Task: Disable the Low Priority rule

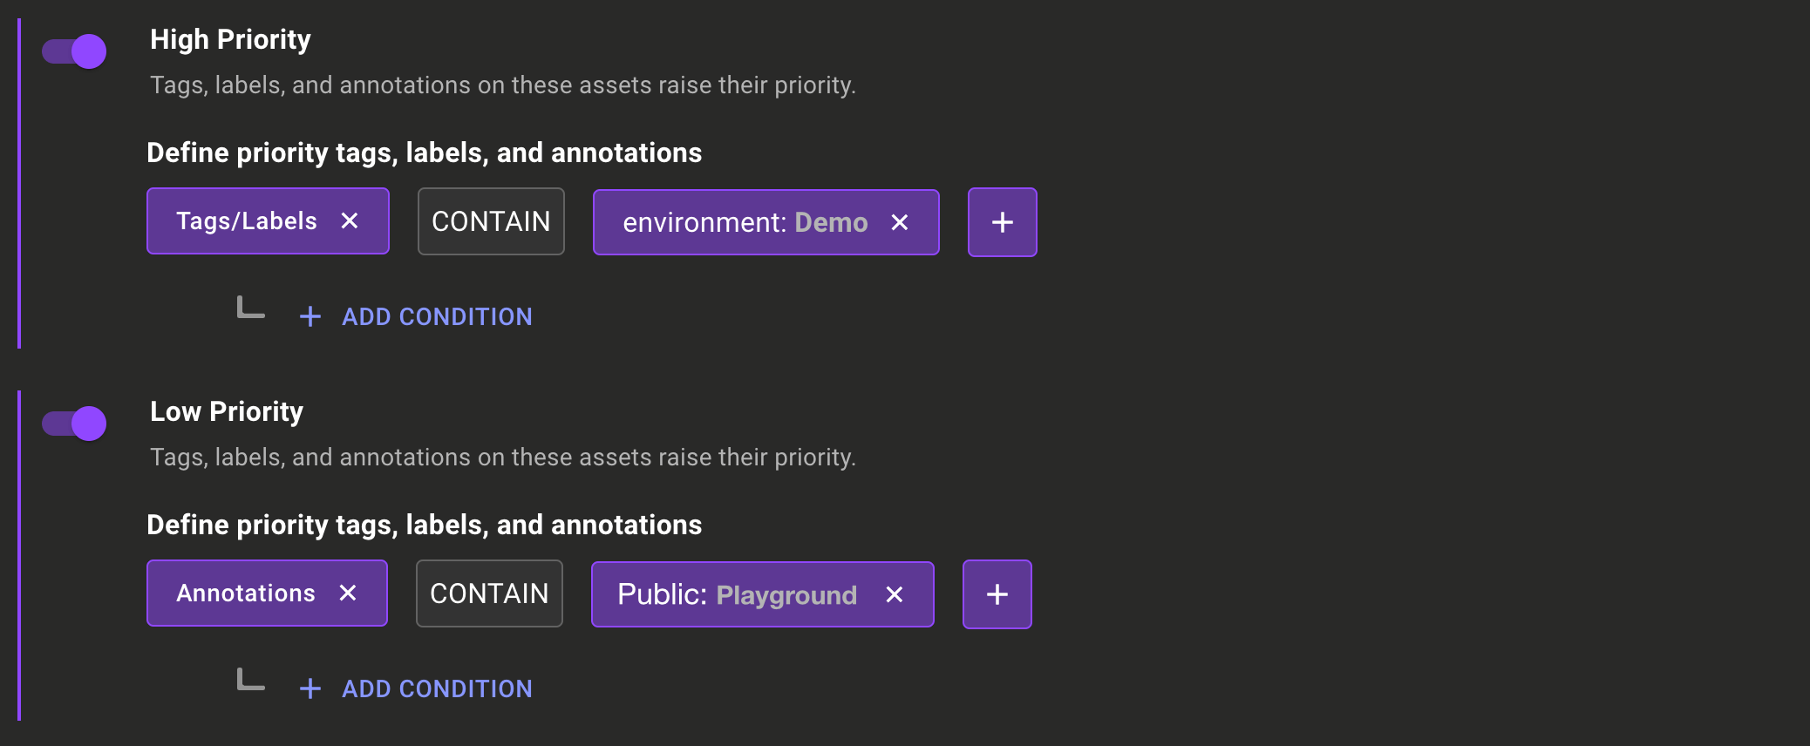Action: click(x=74, y=423)
